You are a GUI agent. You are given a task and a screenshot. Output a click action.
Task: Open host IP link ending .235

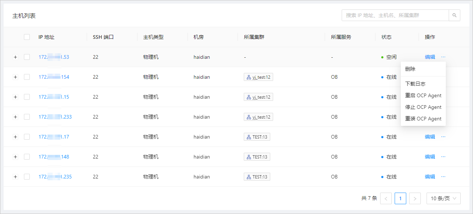55,177
